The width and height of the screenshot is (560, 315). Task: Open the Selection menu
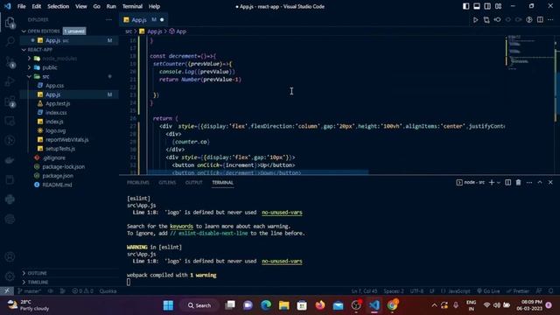[x=59, y=6]
